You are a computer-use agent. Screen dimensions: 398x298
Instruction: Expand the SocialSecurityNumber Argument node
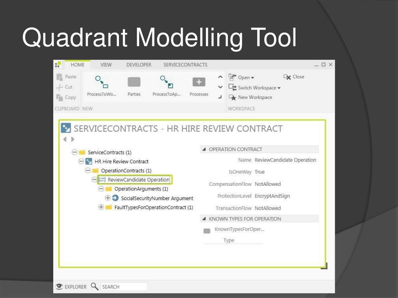click(108, 198)
